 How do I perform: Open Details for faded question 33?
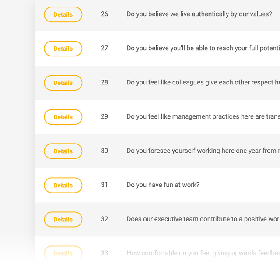63,253
